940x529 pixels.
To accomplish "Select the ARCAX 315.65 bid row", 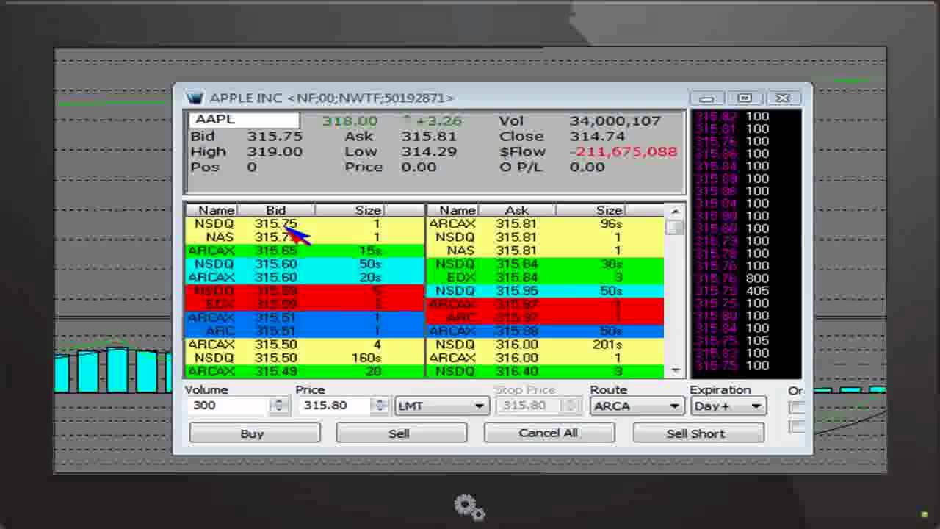I will point(304,251).
